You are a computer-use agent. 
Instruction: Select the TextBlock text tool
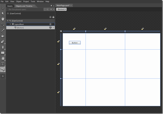[x=3, y=64]
